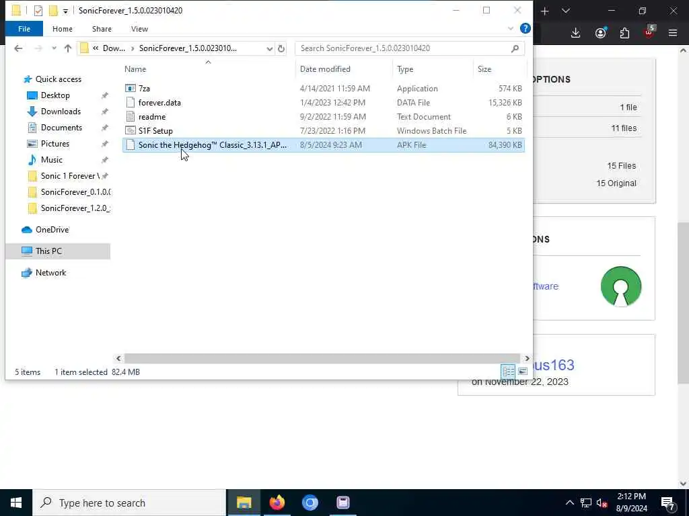Screen dimensions: 689x516
Task: Open Pictures in navigation pane
Action: pyautogui.click(x=55, y=144)
